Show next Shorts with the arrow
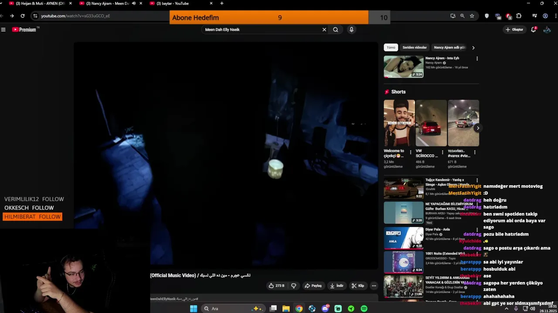Screen dimensions: 558x313 click(x=478, y=128)
